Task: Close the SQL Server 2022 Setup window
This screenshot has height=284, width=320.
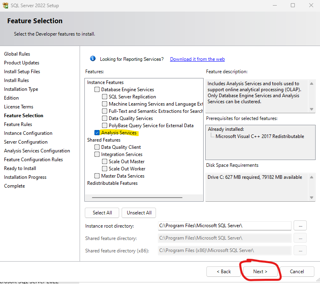Action: click(311, 5)
